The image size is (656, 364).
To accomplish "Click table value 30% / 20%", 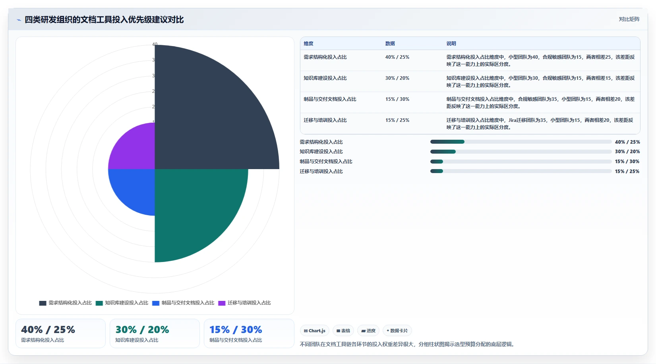I will pos(397,78).
